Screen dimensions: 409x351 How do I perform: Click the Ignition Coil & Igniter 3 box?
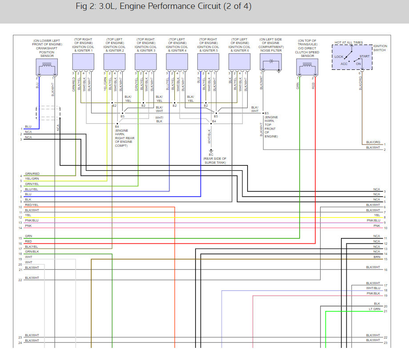point(146,62)
